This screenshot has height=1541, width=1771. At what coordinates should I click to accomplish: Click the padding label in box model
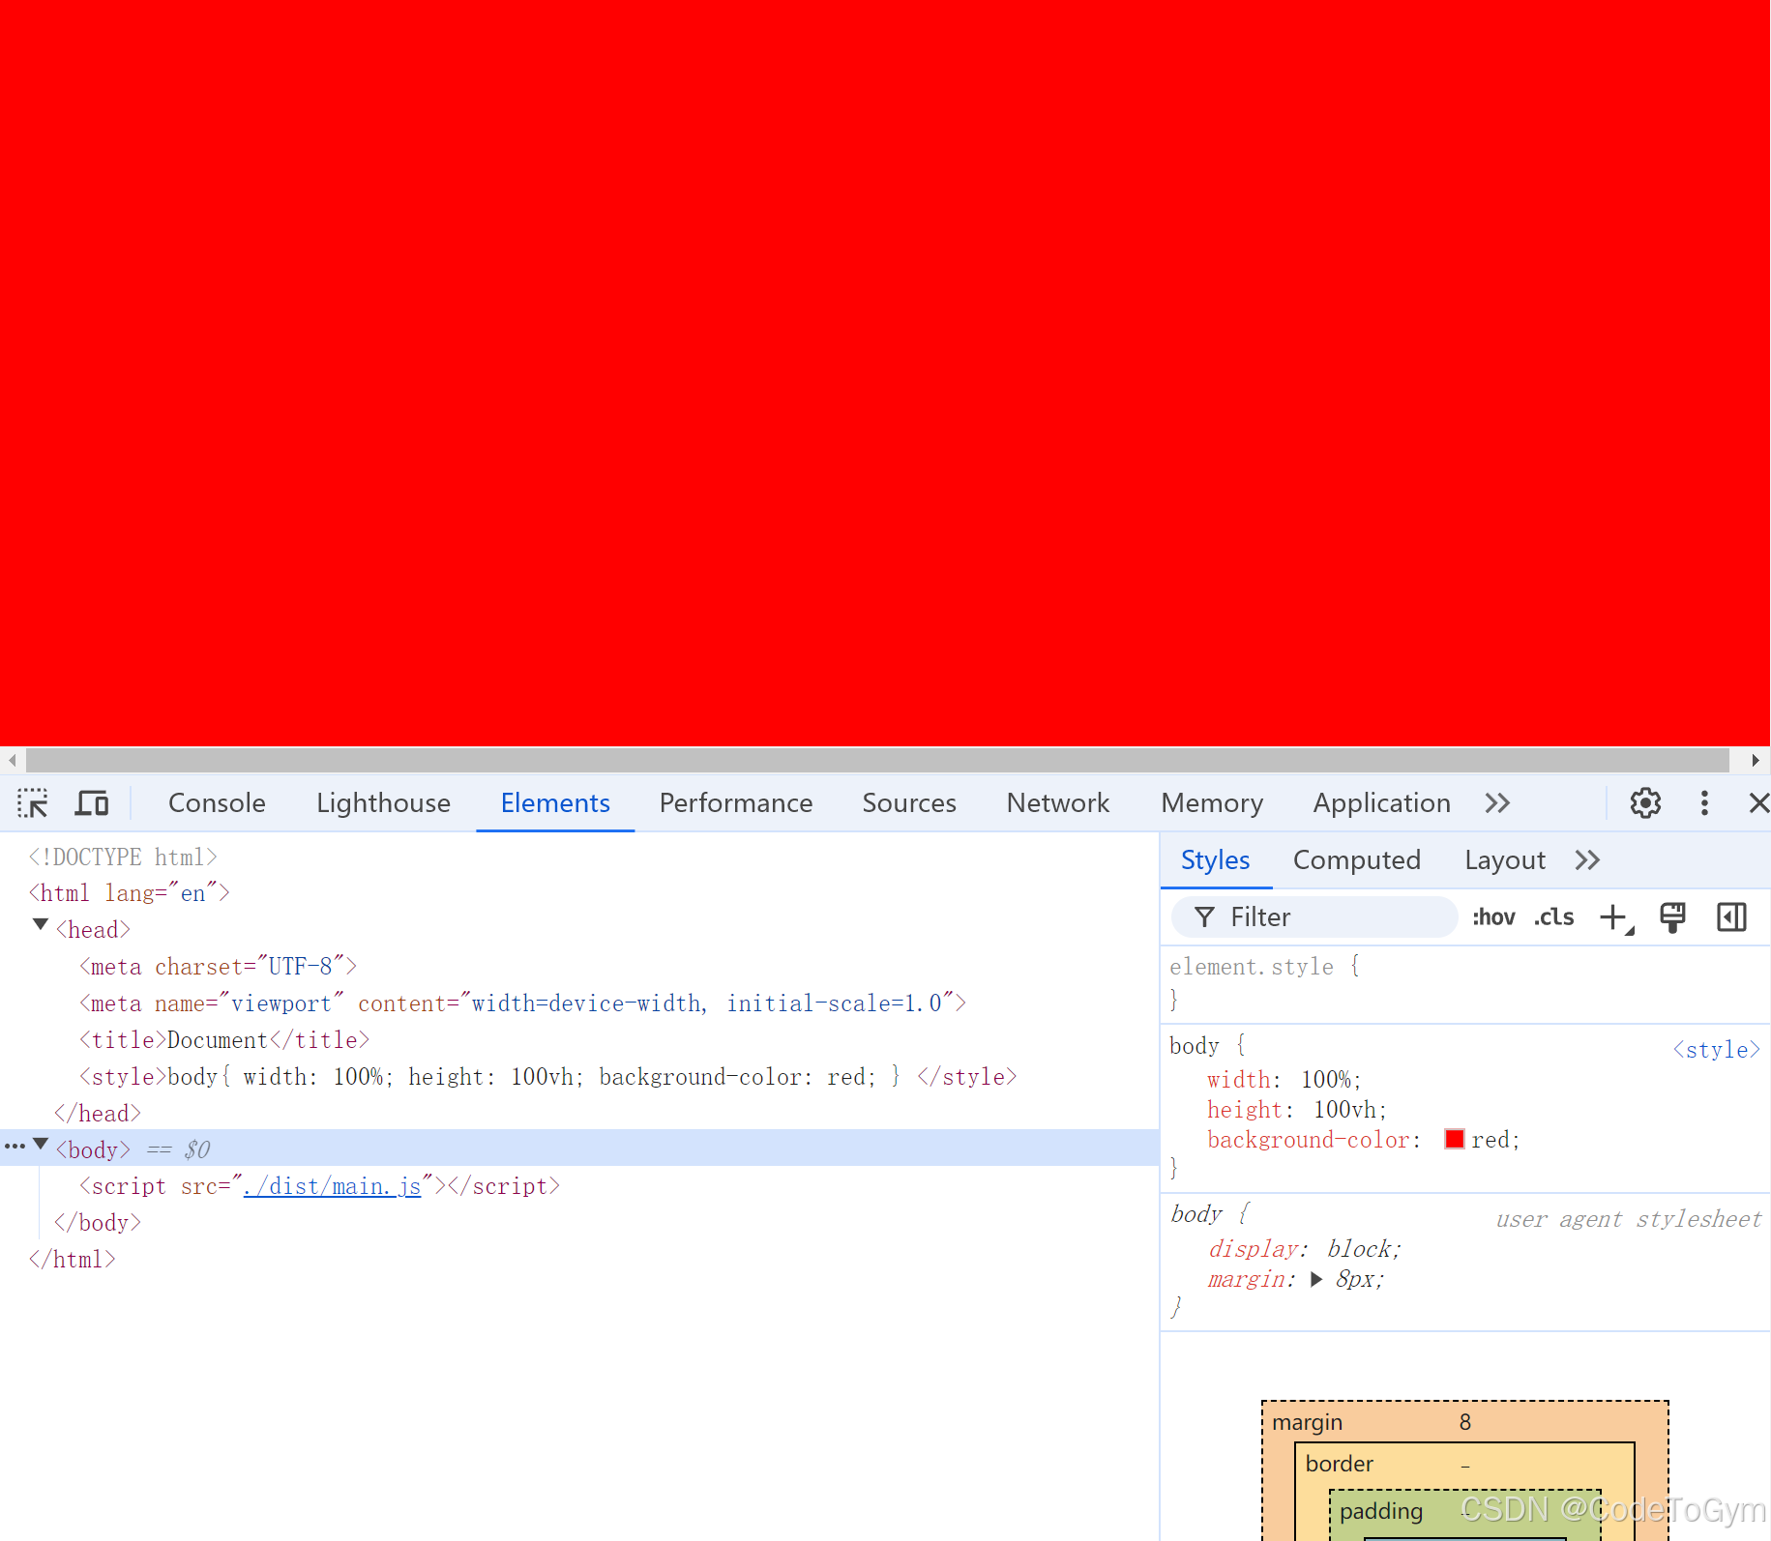tap(1381, 1511)
